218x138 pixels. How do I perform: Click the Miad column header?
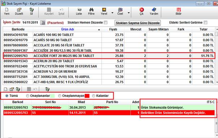[81, 102]
